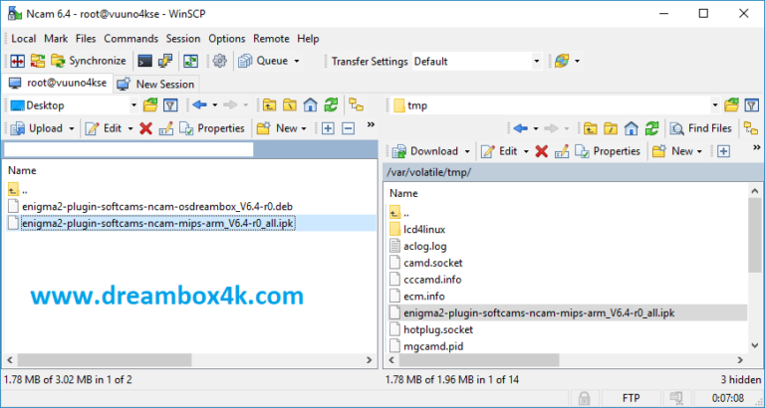This screenshot has width=765, height=408.
Task: Click the local open directory icon
Action: coord(150,104)
